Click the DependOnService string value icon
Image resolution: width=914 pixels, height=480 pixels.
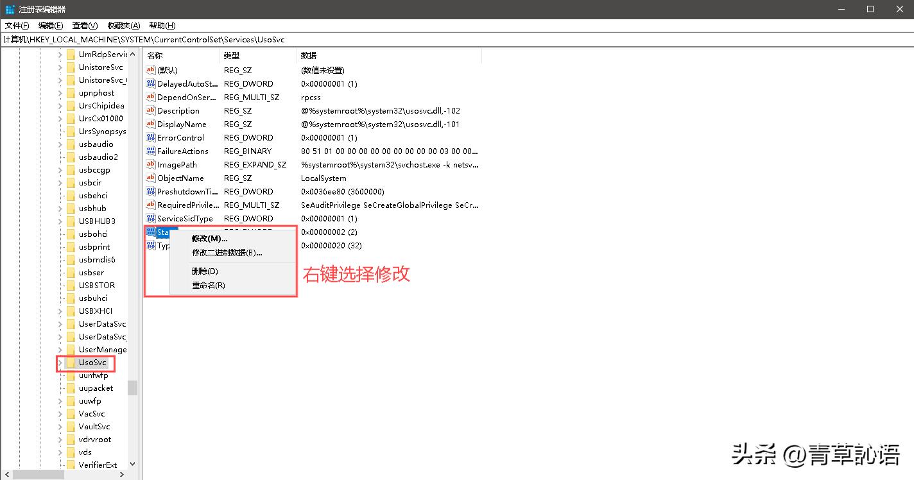click(151, 98)
